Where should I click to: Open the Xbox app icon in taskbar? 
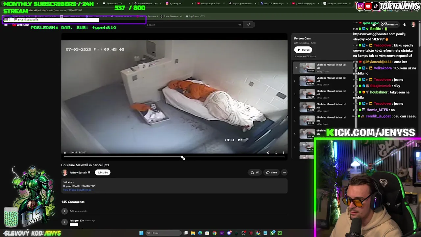tap(273, 233)
